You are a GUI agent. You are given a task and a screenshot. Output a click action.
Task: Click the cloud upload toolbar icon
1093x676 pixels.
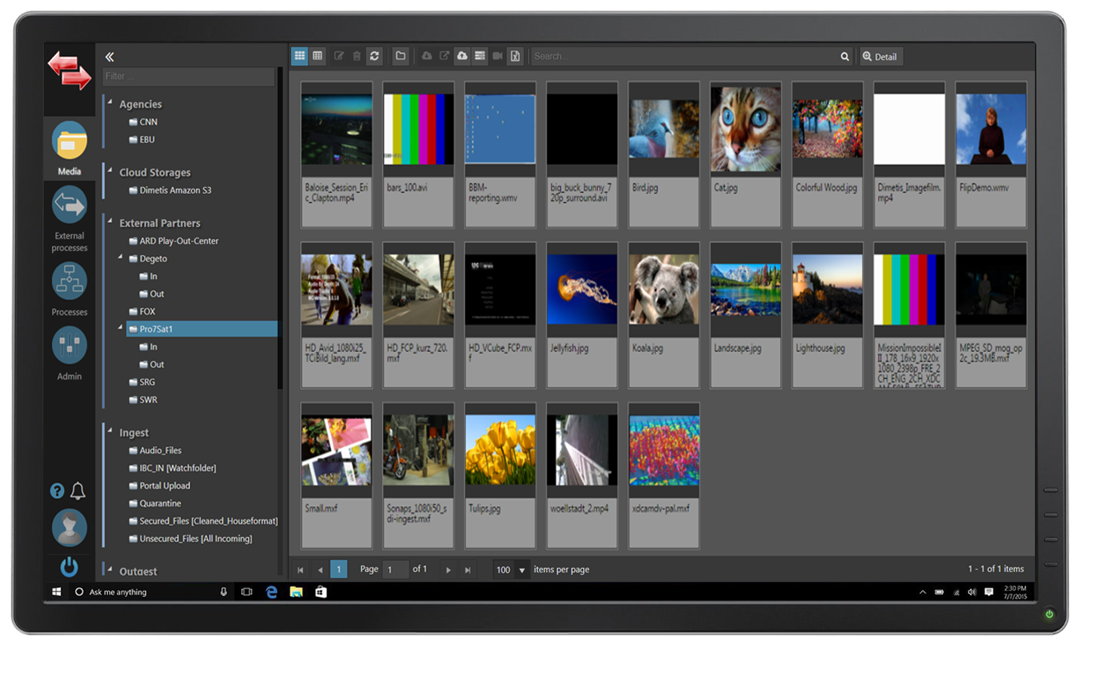point(462,56)
